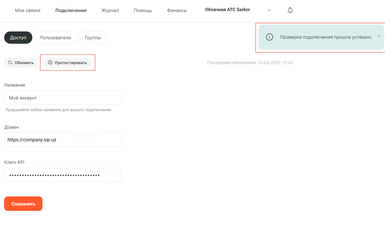Open the Журнал page

(110, 10)
